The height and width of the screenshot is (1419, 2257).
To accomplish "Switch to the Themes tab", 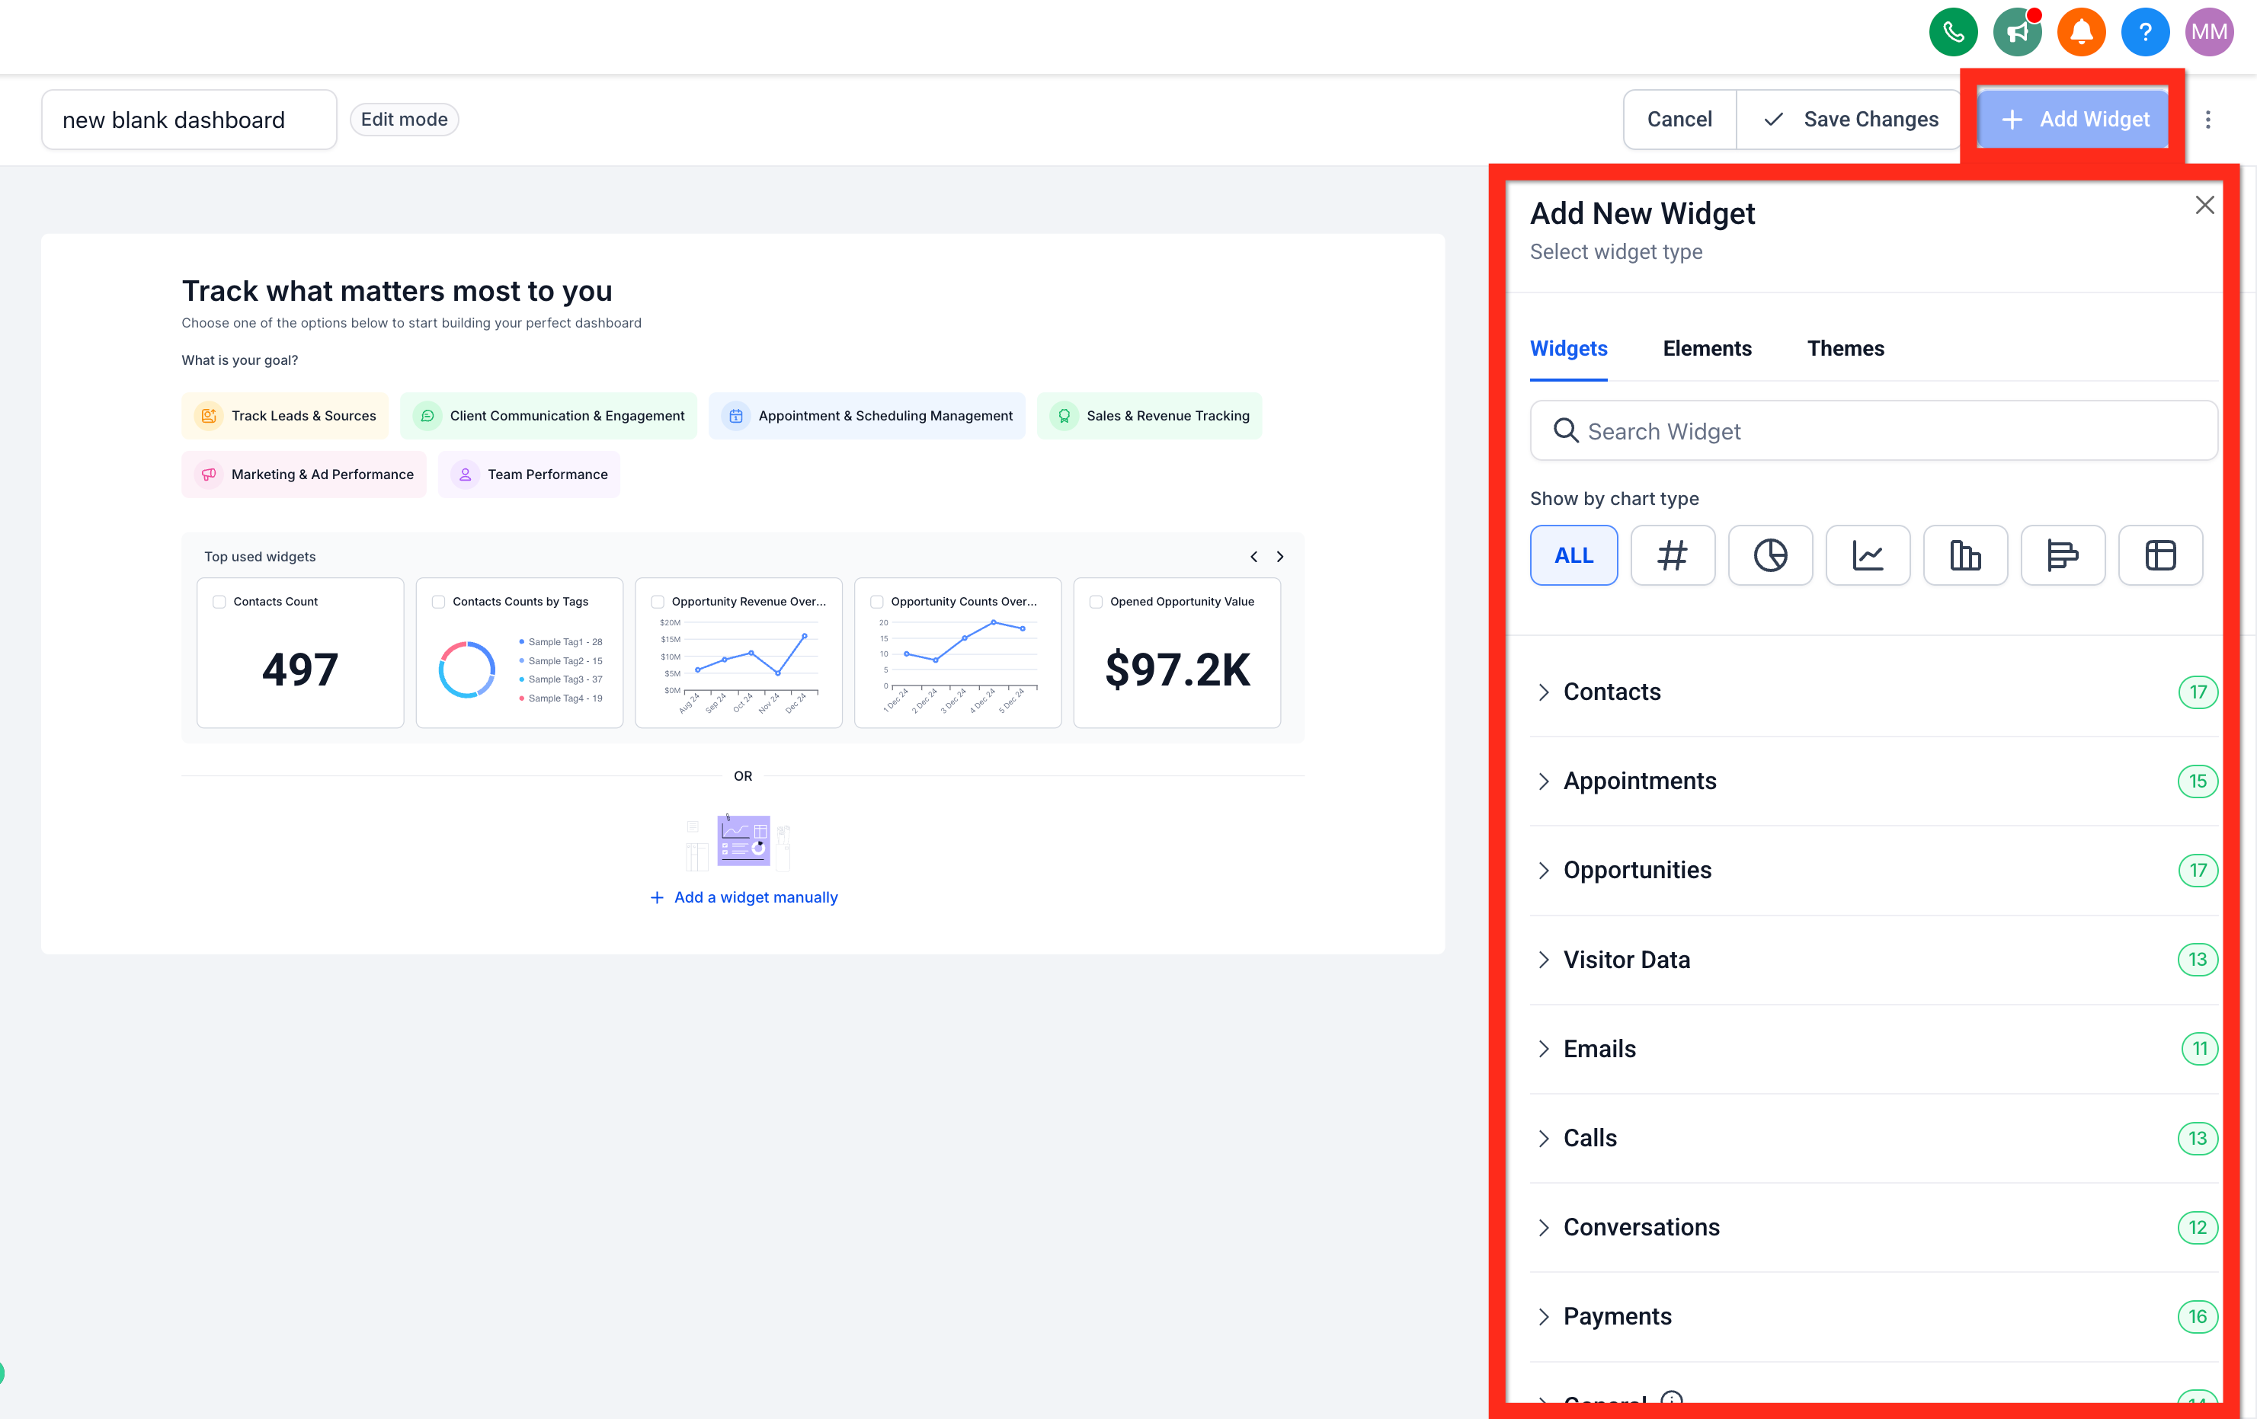I will (1845, 348).
